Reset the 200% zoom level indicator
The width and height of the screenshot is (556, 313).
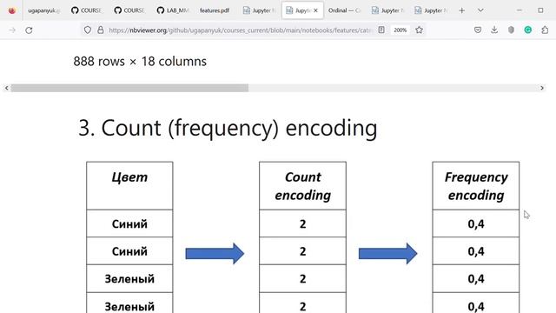point(400,30)
